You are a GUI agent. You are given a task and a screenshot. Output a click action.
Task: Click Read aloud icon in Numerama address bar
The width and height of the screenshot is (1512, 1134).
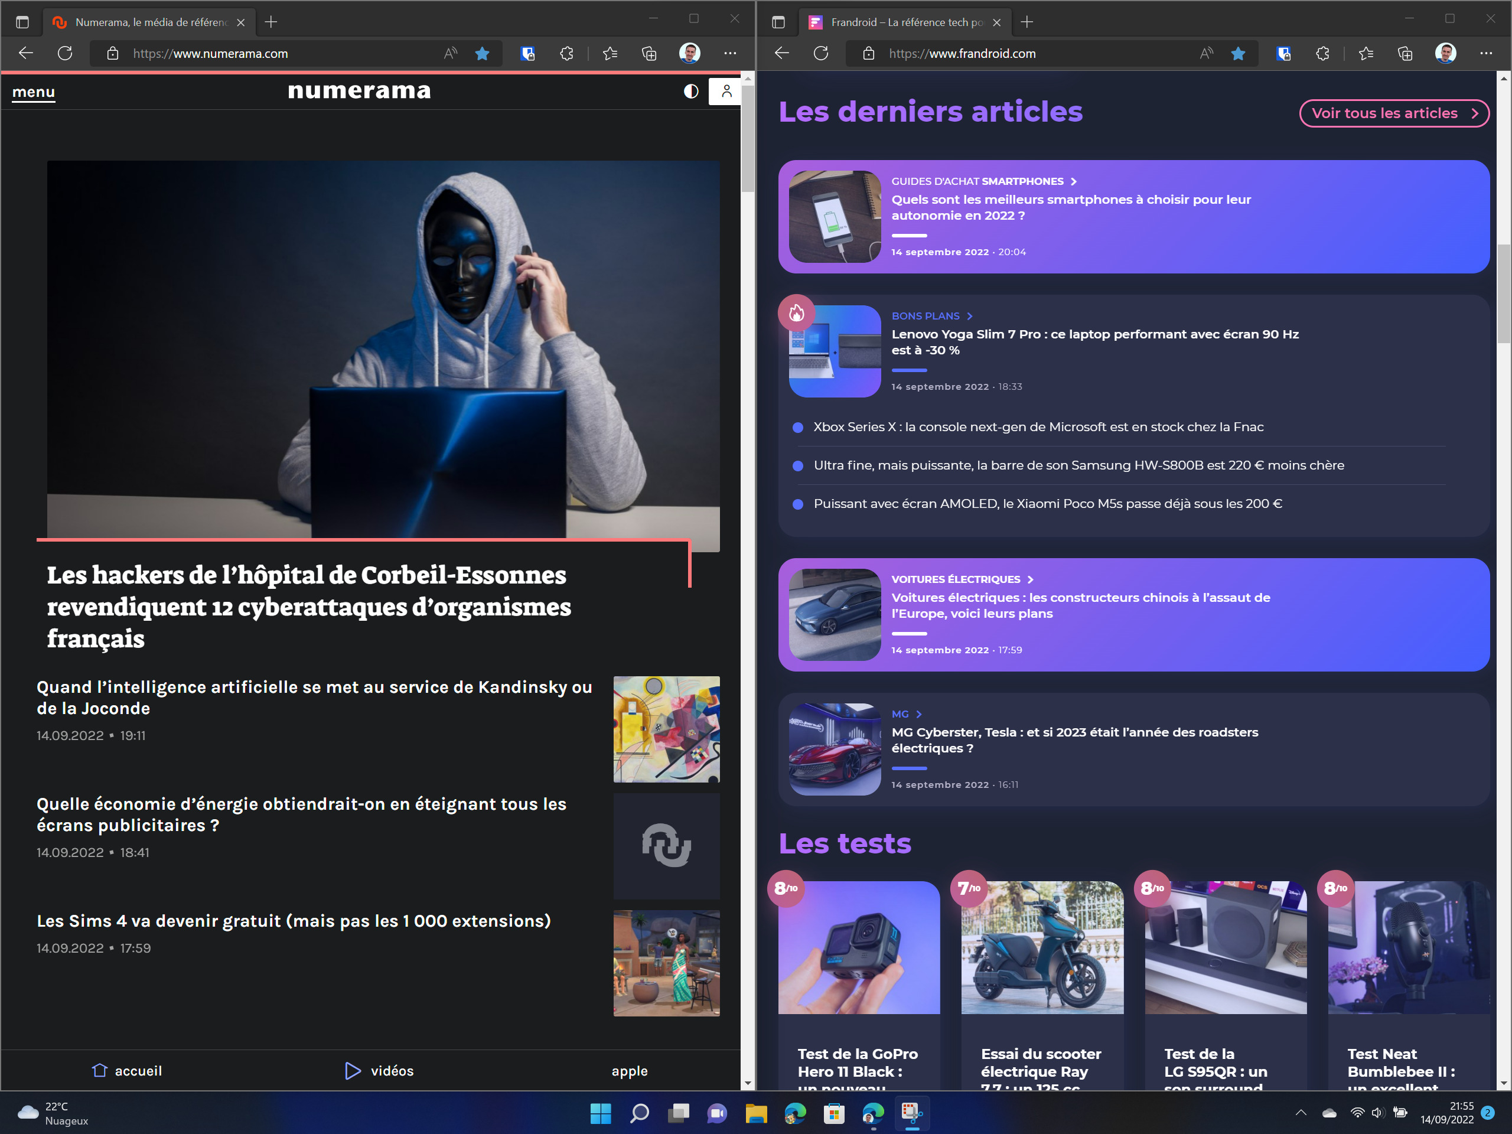point(450,53)
